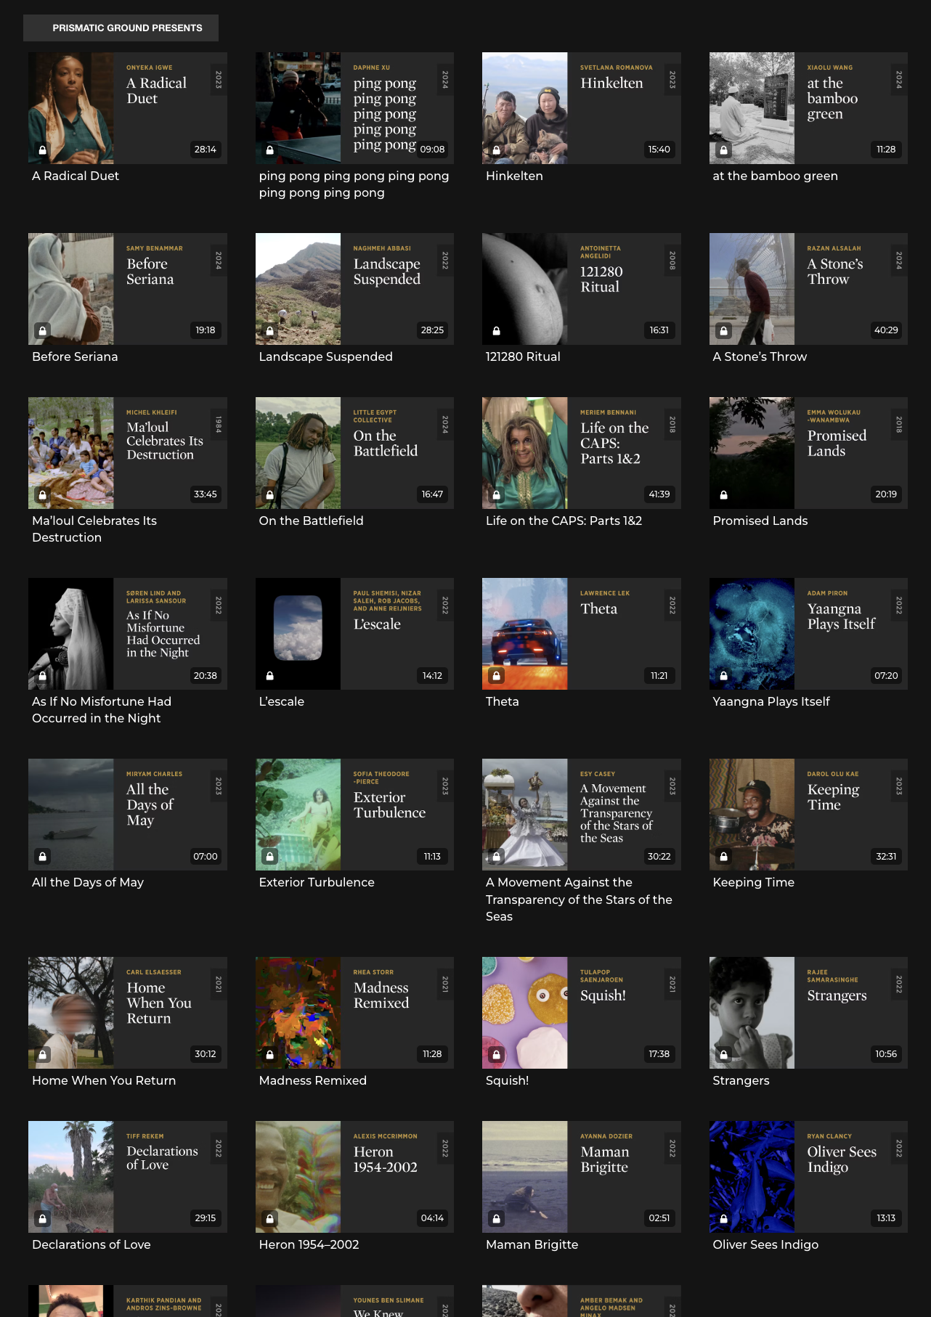Viewport: 931px width, 1317px height.
Task: Open the Prismatic Ground Presents tab
Action: coord(121,28)
